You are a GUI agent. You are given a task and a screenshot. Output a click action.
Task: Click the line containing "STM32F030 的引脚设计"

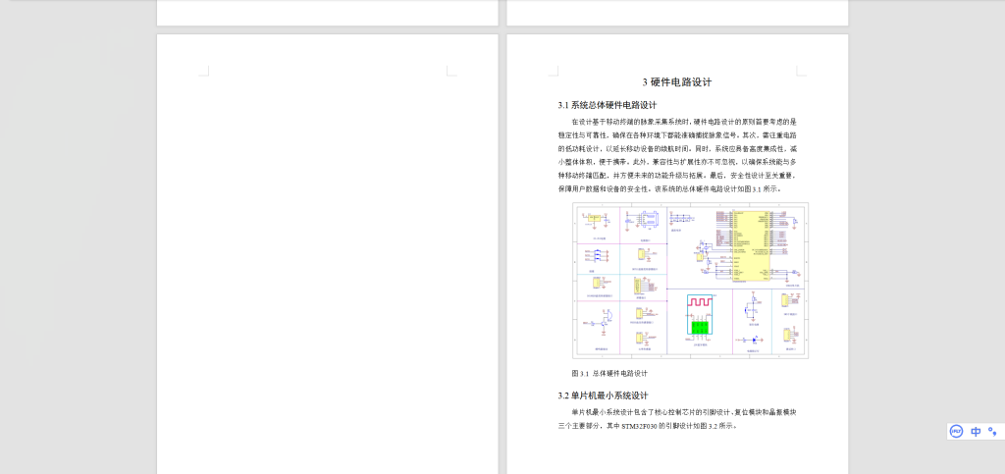[x=648, y=426]
